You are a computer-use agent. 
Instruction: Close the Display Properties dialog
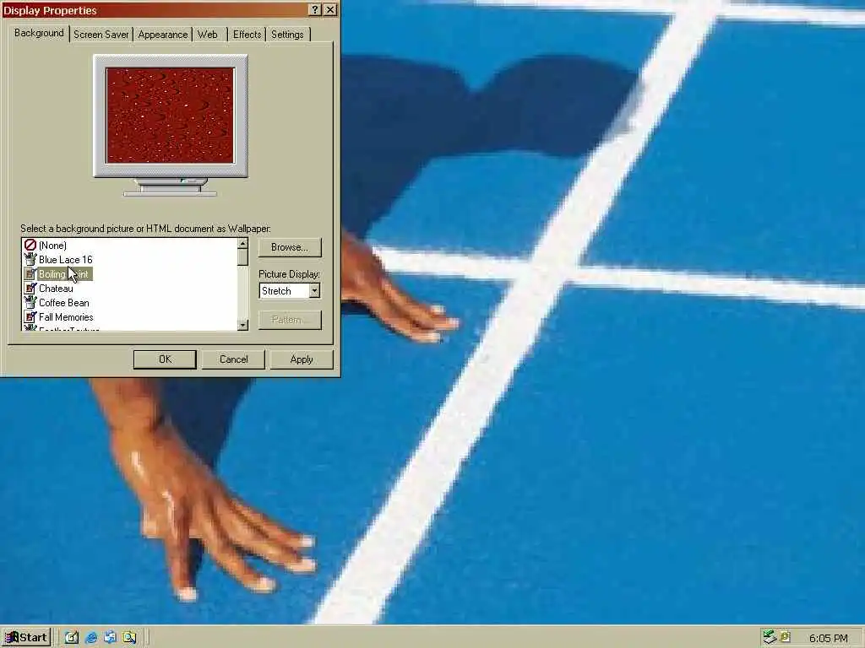[x=330, y=10]
